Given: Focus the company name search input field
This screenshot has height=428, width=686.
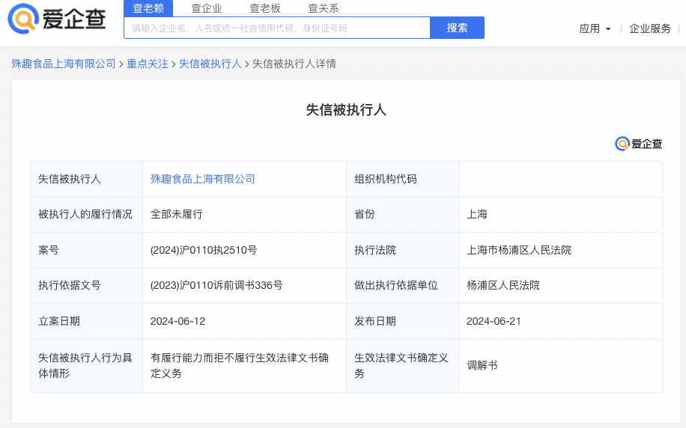Looking at the screenshot, I should click(x=277, y=28).
